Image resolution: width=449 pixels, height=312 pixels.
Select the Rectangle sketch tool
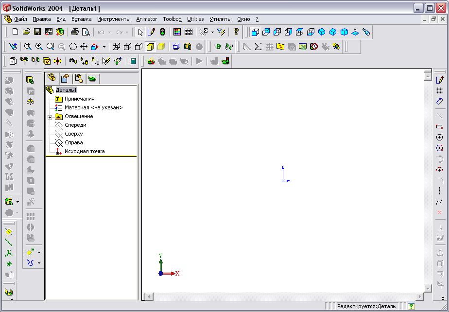[440, 127]
